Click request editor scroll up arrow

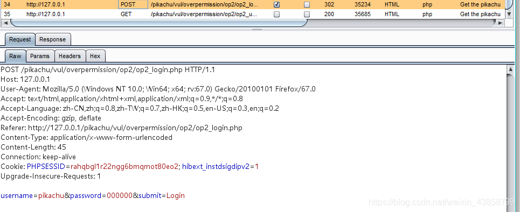click(510, 69)
